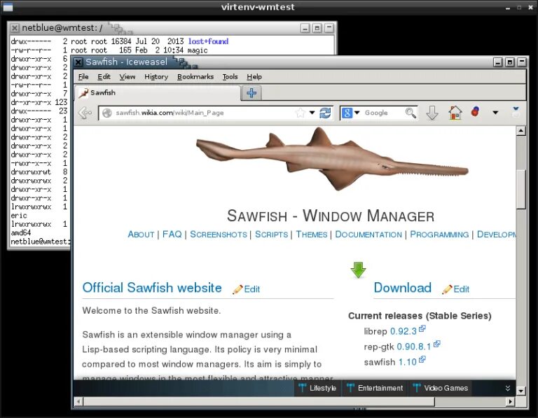Screen dimensions: 538x418
Task: Select the Sawfish browser tab
Action: click(x=158, y=93)
